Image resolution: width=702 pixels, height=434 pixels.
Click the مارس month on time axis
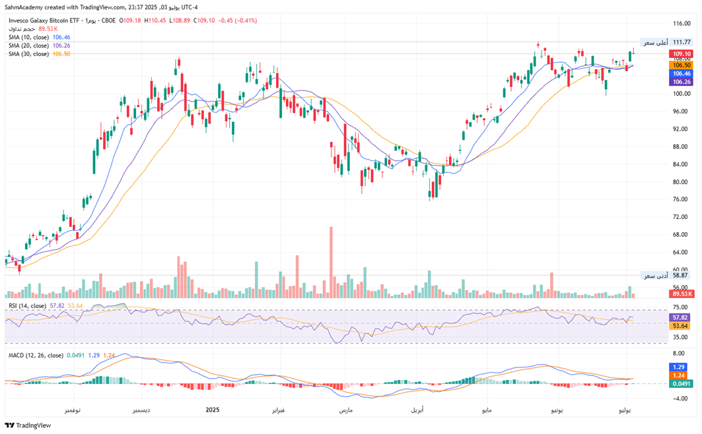345,410
